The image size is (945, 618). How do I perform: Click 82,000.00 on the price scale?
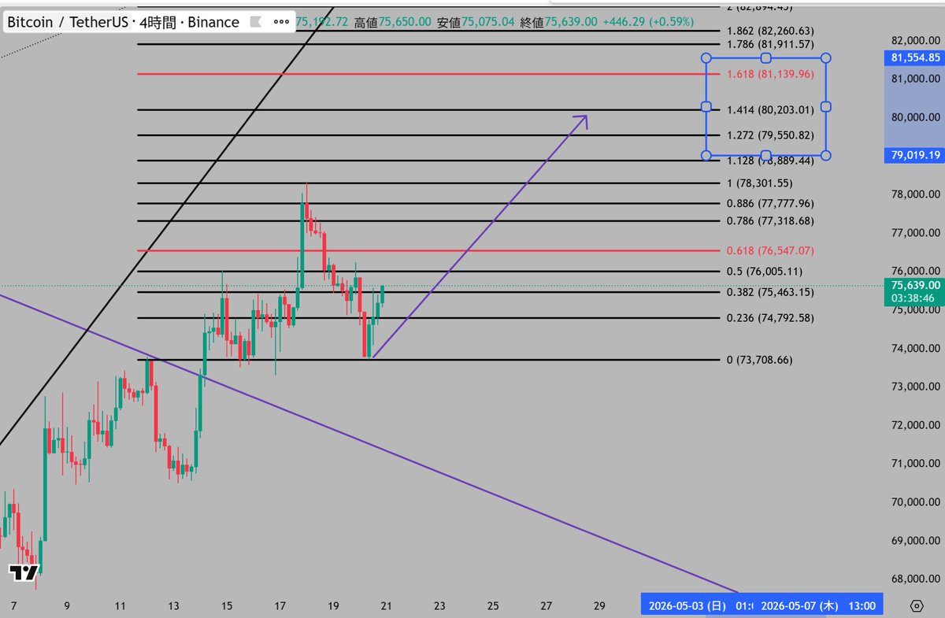tap(914, 40)
